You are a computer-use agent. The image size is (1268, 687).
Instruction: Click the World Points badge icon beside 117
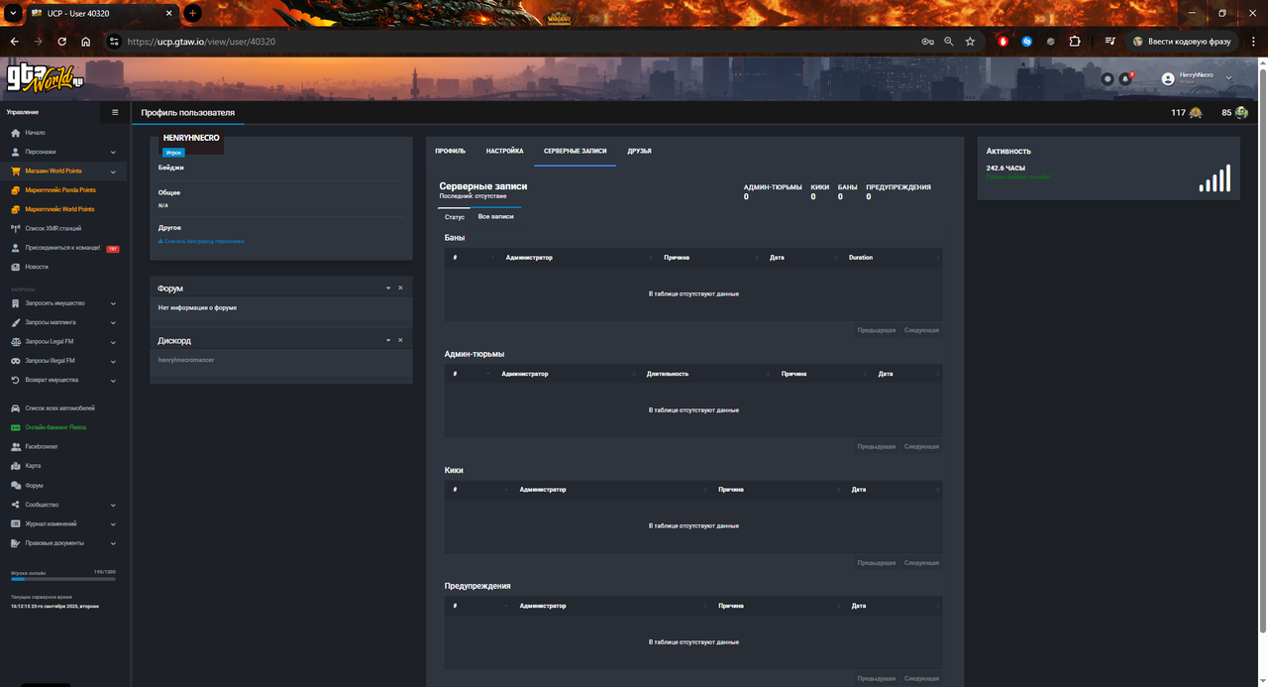point(1196,113)
